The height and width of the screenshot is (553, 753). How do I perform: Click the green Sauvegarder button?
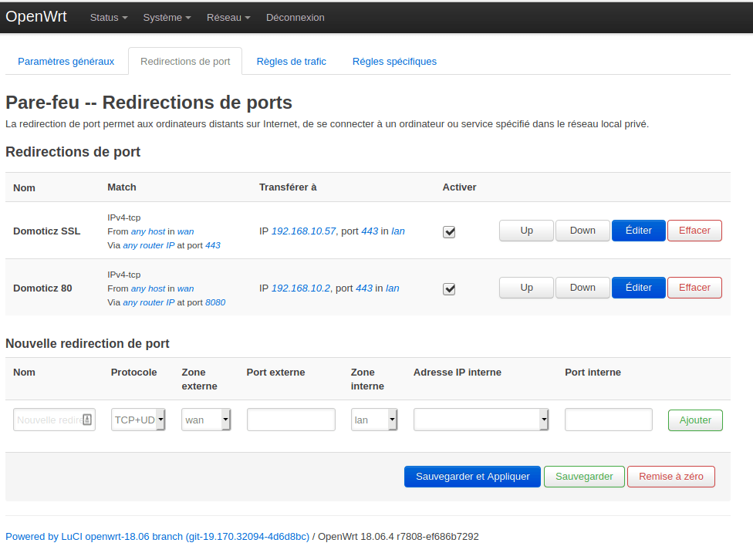(x=584, y=477)
